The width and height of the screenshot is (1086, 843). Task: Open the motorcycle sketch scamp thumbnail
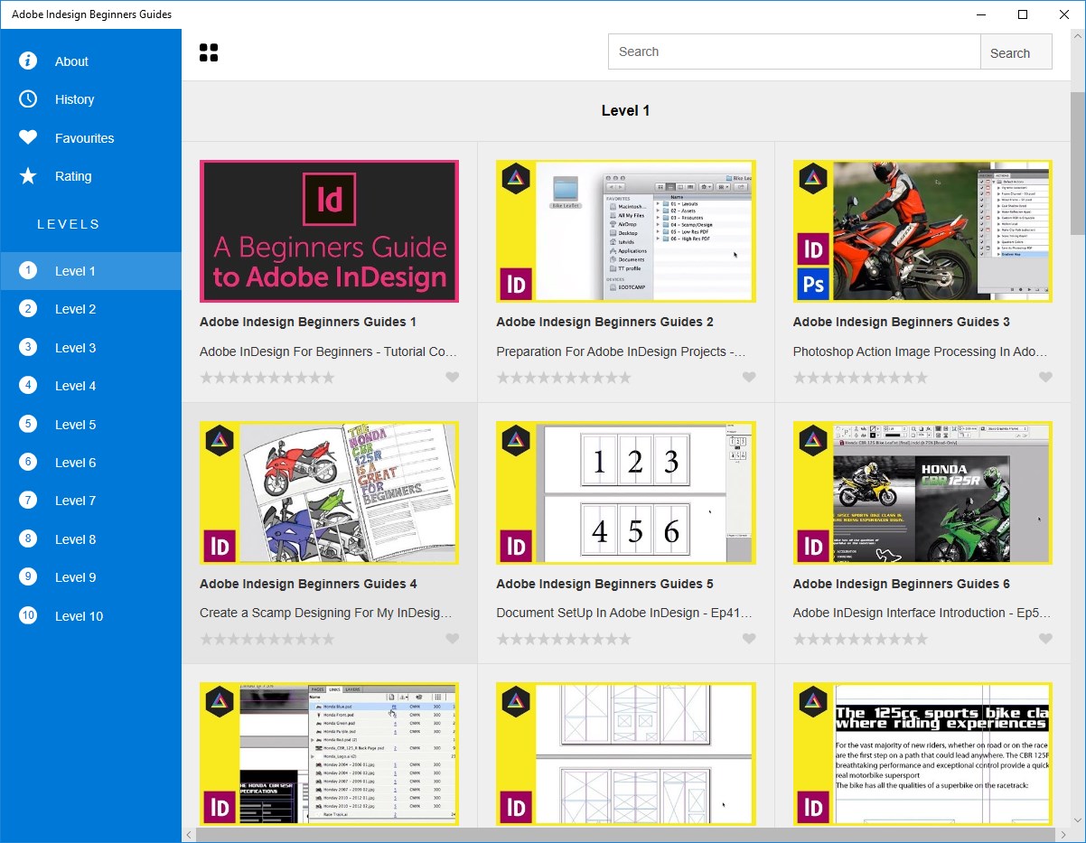[329, 492]
